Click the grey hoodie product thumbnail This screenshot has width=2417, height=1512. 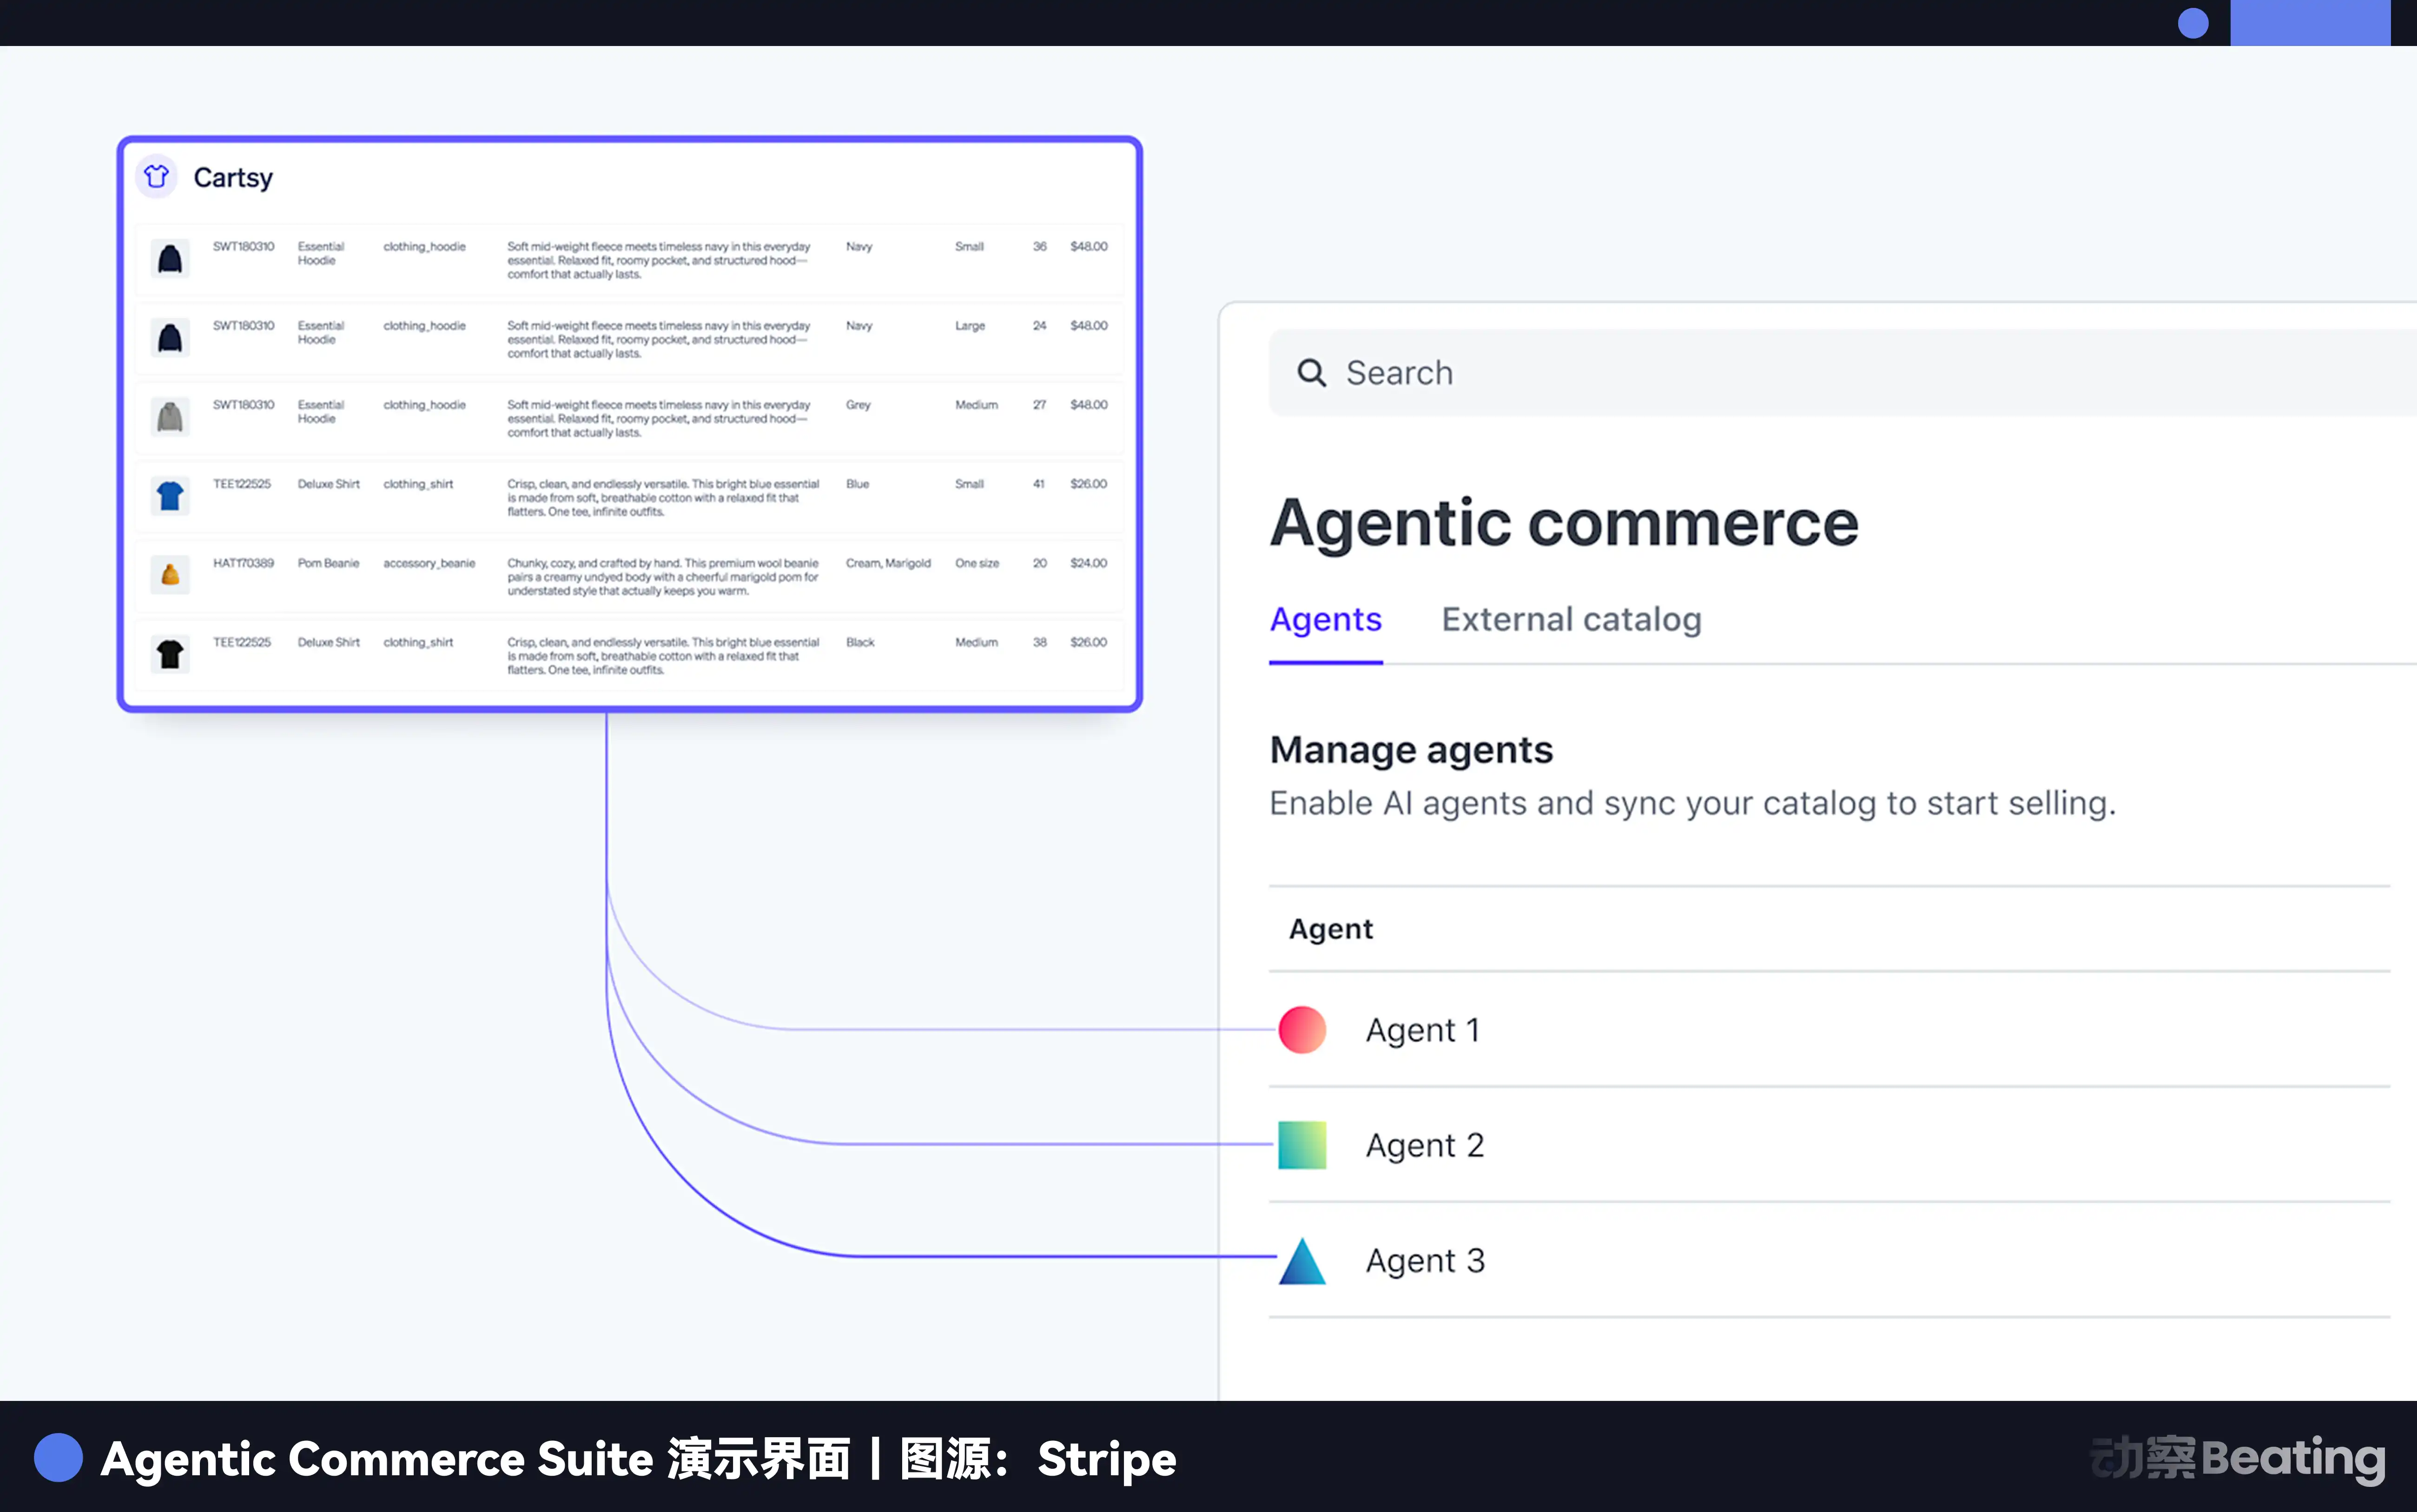[170, 417]
